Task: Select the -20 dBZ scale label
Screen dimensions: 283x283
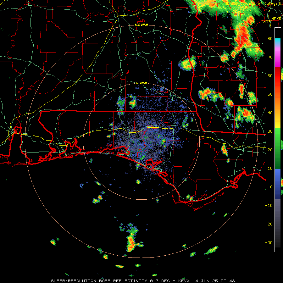Action: (x=269, y=224)
